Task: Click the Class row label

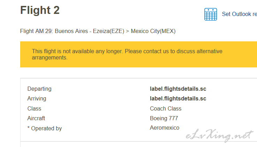Action: point(34,108)
